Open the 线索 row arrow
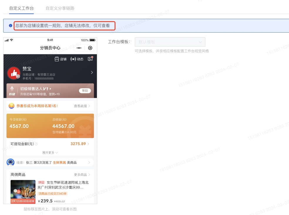289x215 pixels. pyautogui.click(x=89, y=162)
